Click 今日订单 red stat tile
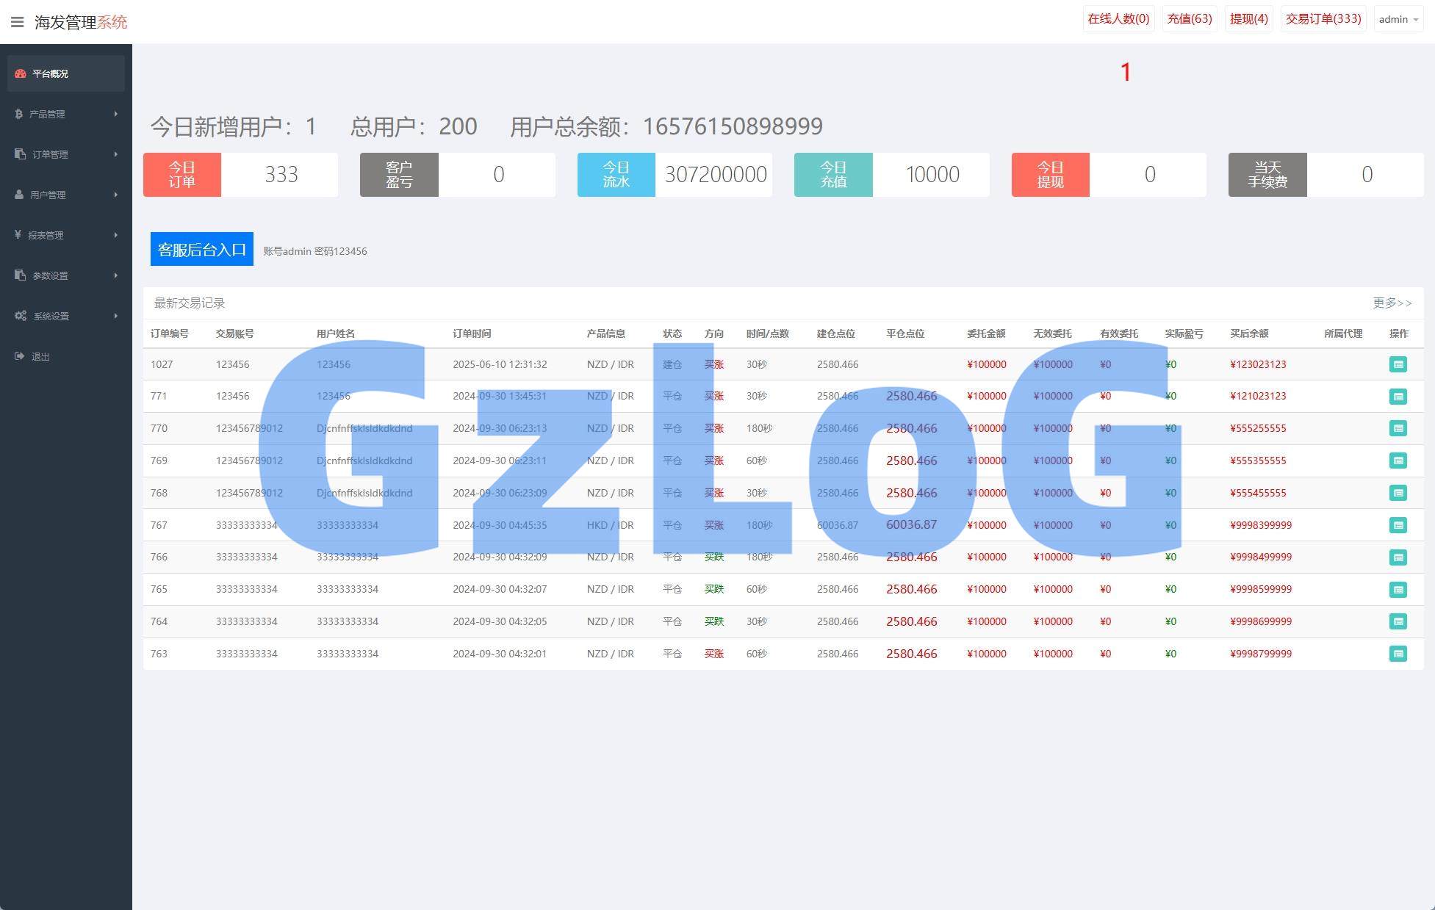Viewport: 1435px width, 910px height. [182, 175]
